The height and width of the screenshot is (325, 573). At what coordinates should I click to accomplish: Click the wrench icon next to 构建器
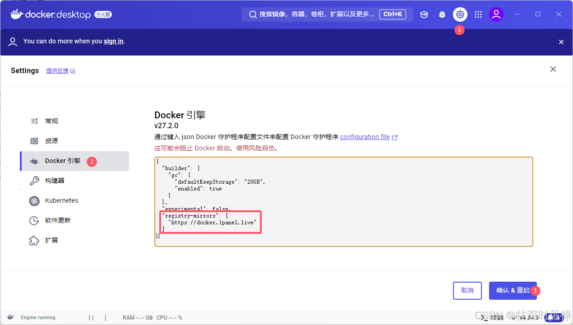pyautogui.click(x=34, y=181)
